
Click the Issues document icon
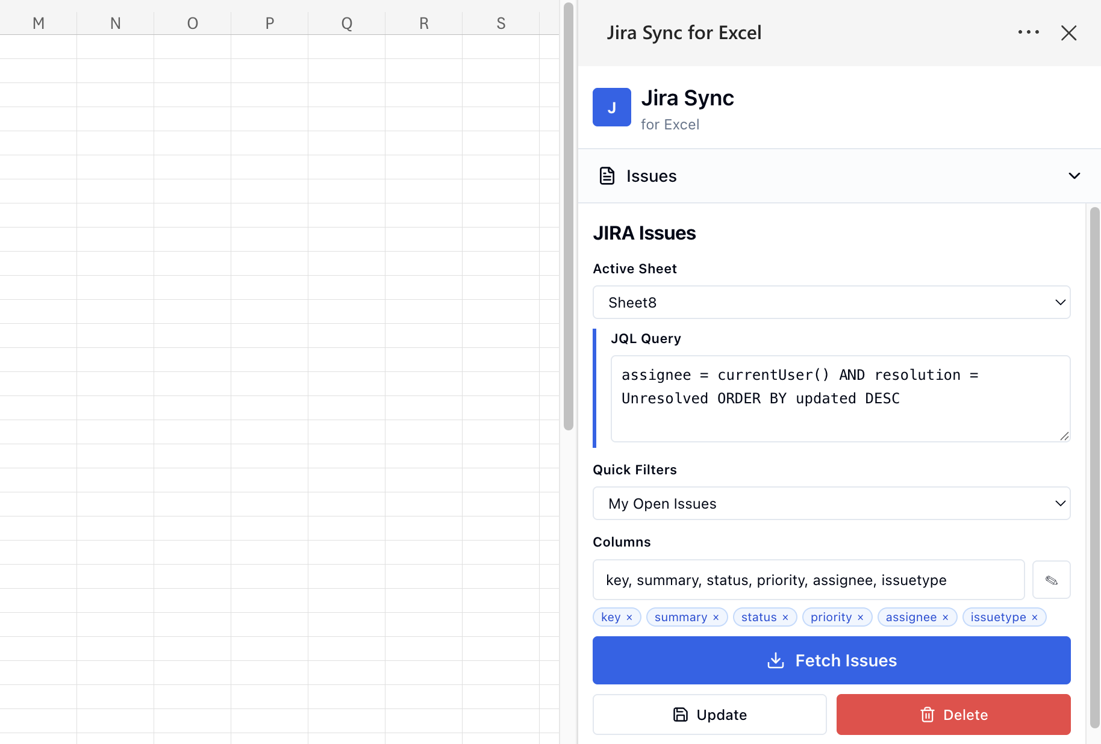pyautogui.click(x=607, y=175)
